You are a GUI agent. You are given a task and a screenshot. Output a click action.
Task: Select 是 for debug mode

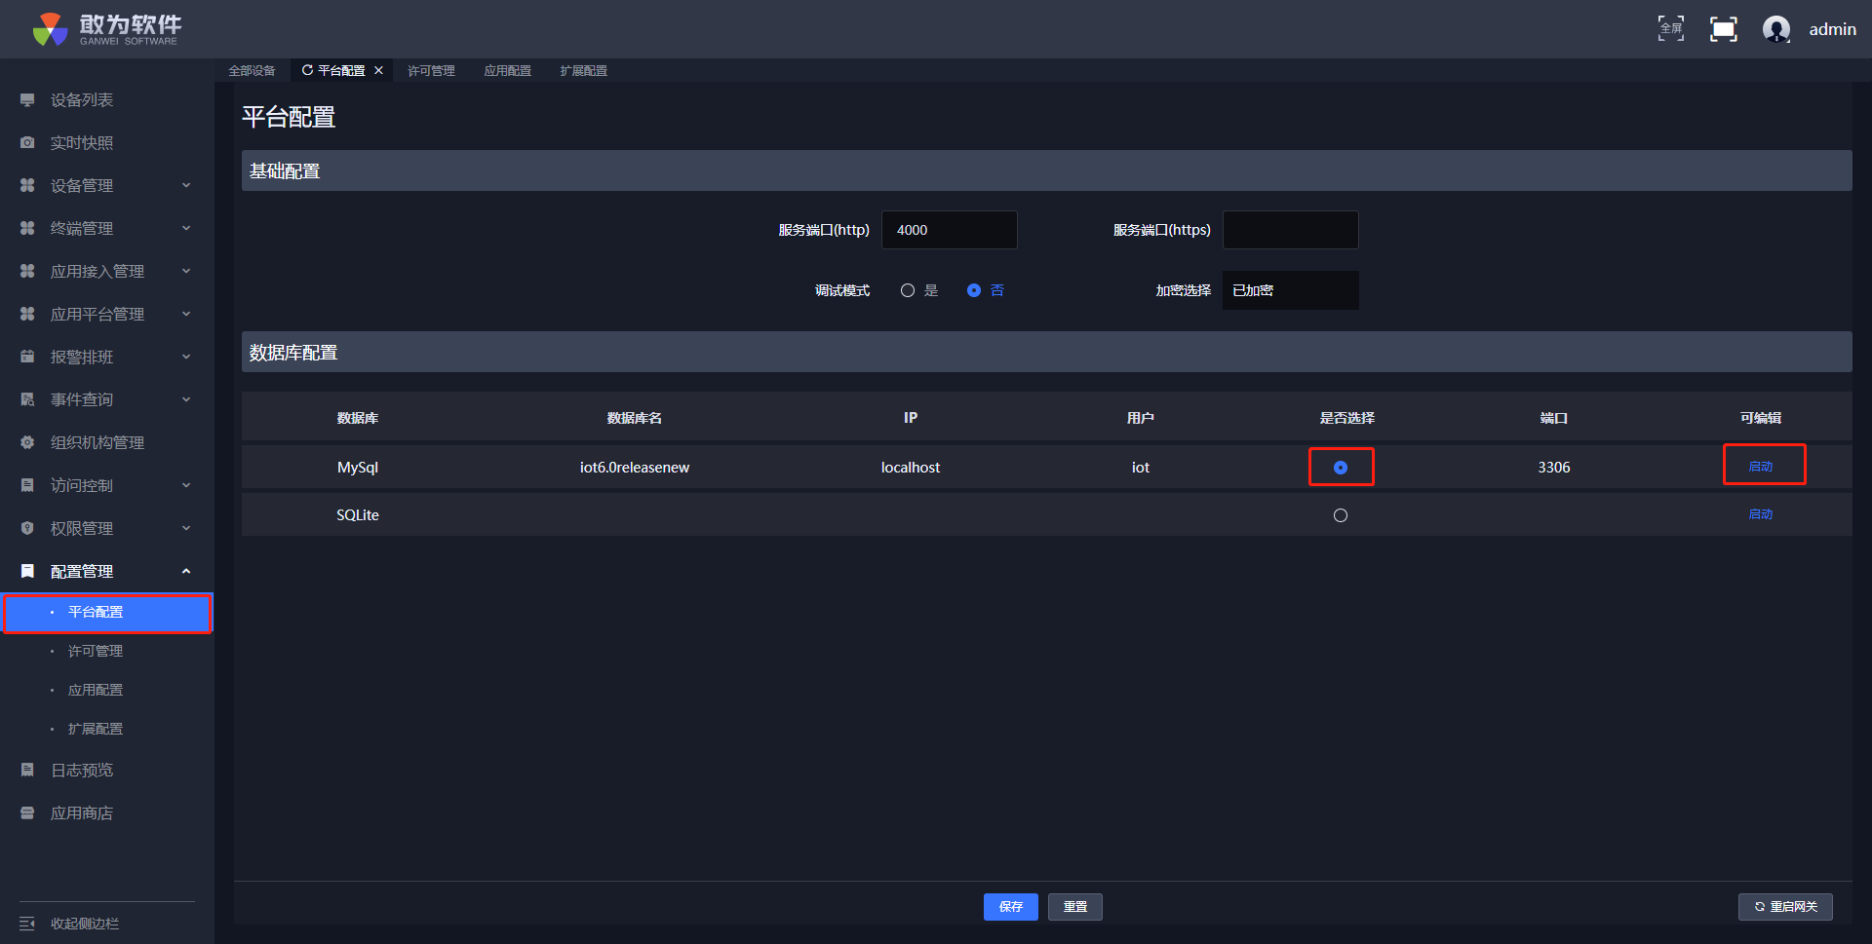(908, 290)
